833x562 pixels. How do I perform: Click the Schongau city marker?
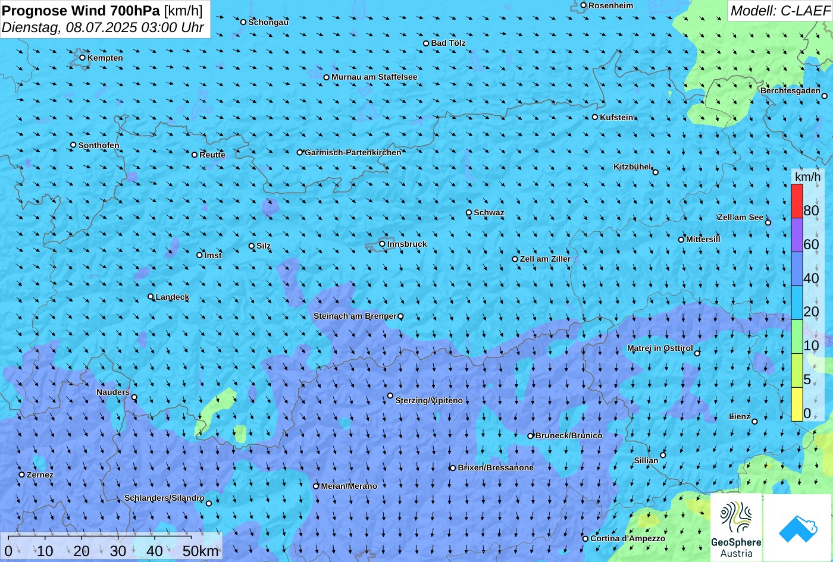(x=243, y=22)
